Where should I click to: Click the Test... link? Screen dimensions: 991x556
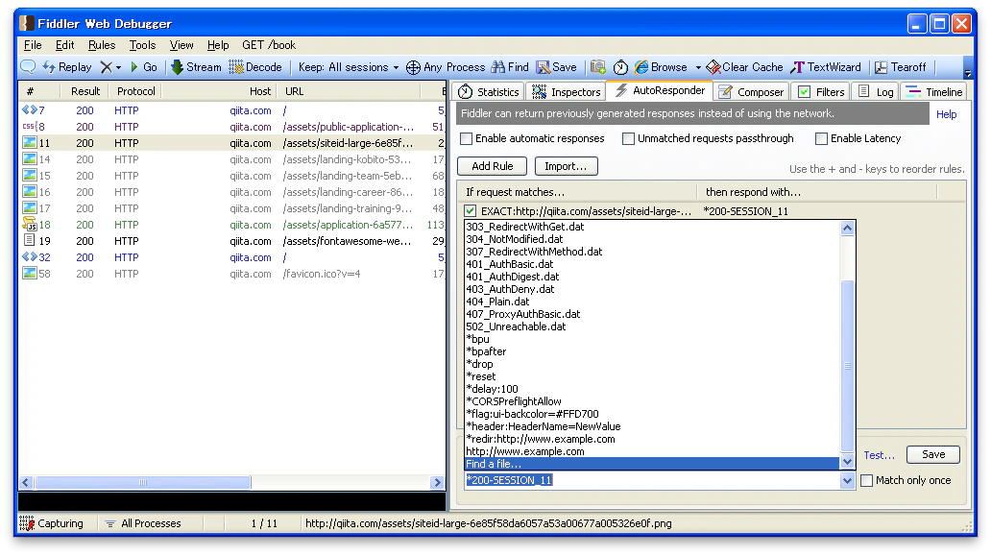coord(880,455)
